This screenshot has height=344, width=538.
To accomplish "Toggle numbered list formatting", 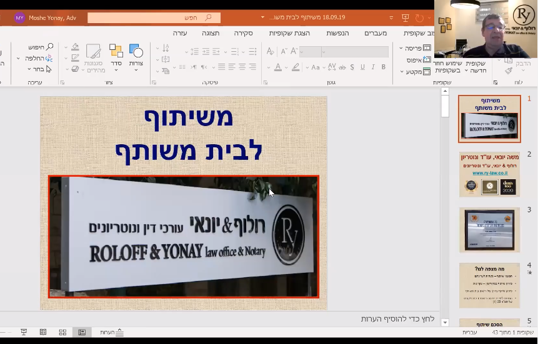I will pyautogui.click(x=235, y=51).
